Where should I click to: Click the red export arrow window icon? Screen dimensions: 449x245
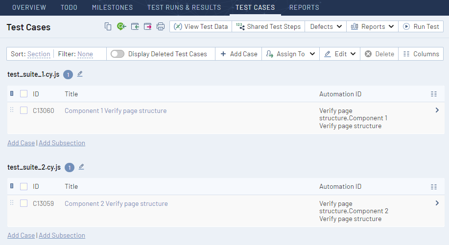147,26
